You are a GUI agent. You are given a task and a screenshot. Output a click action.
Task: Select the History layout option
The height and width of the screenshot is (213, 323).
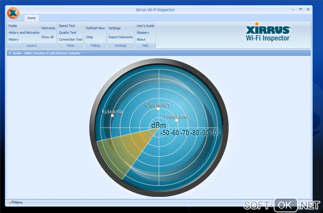pyautogui.click(x=14, y=39)
